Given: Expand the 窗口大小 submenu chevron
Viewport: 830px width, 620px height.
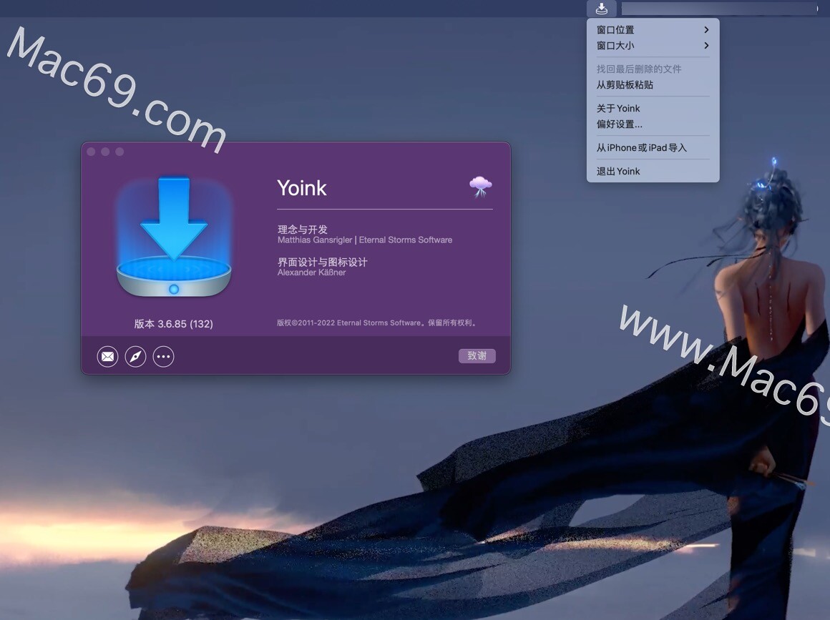Looking at the screenshot, I should tap(705, 45).
